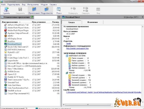Open the Вид menu in menu bar

click(x=24, y=5)
